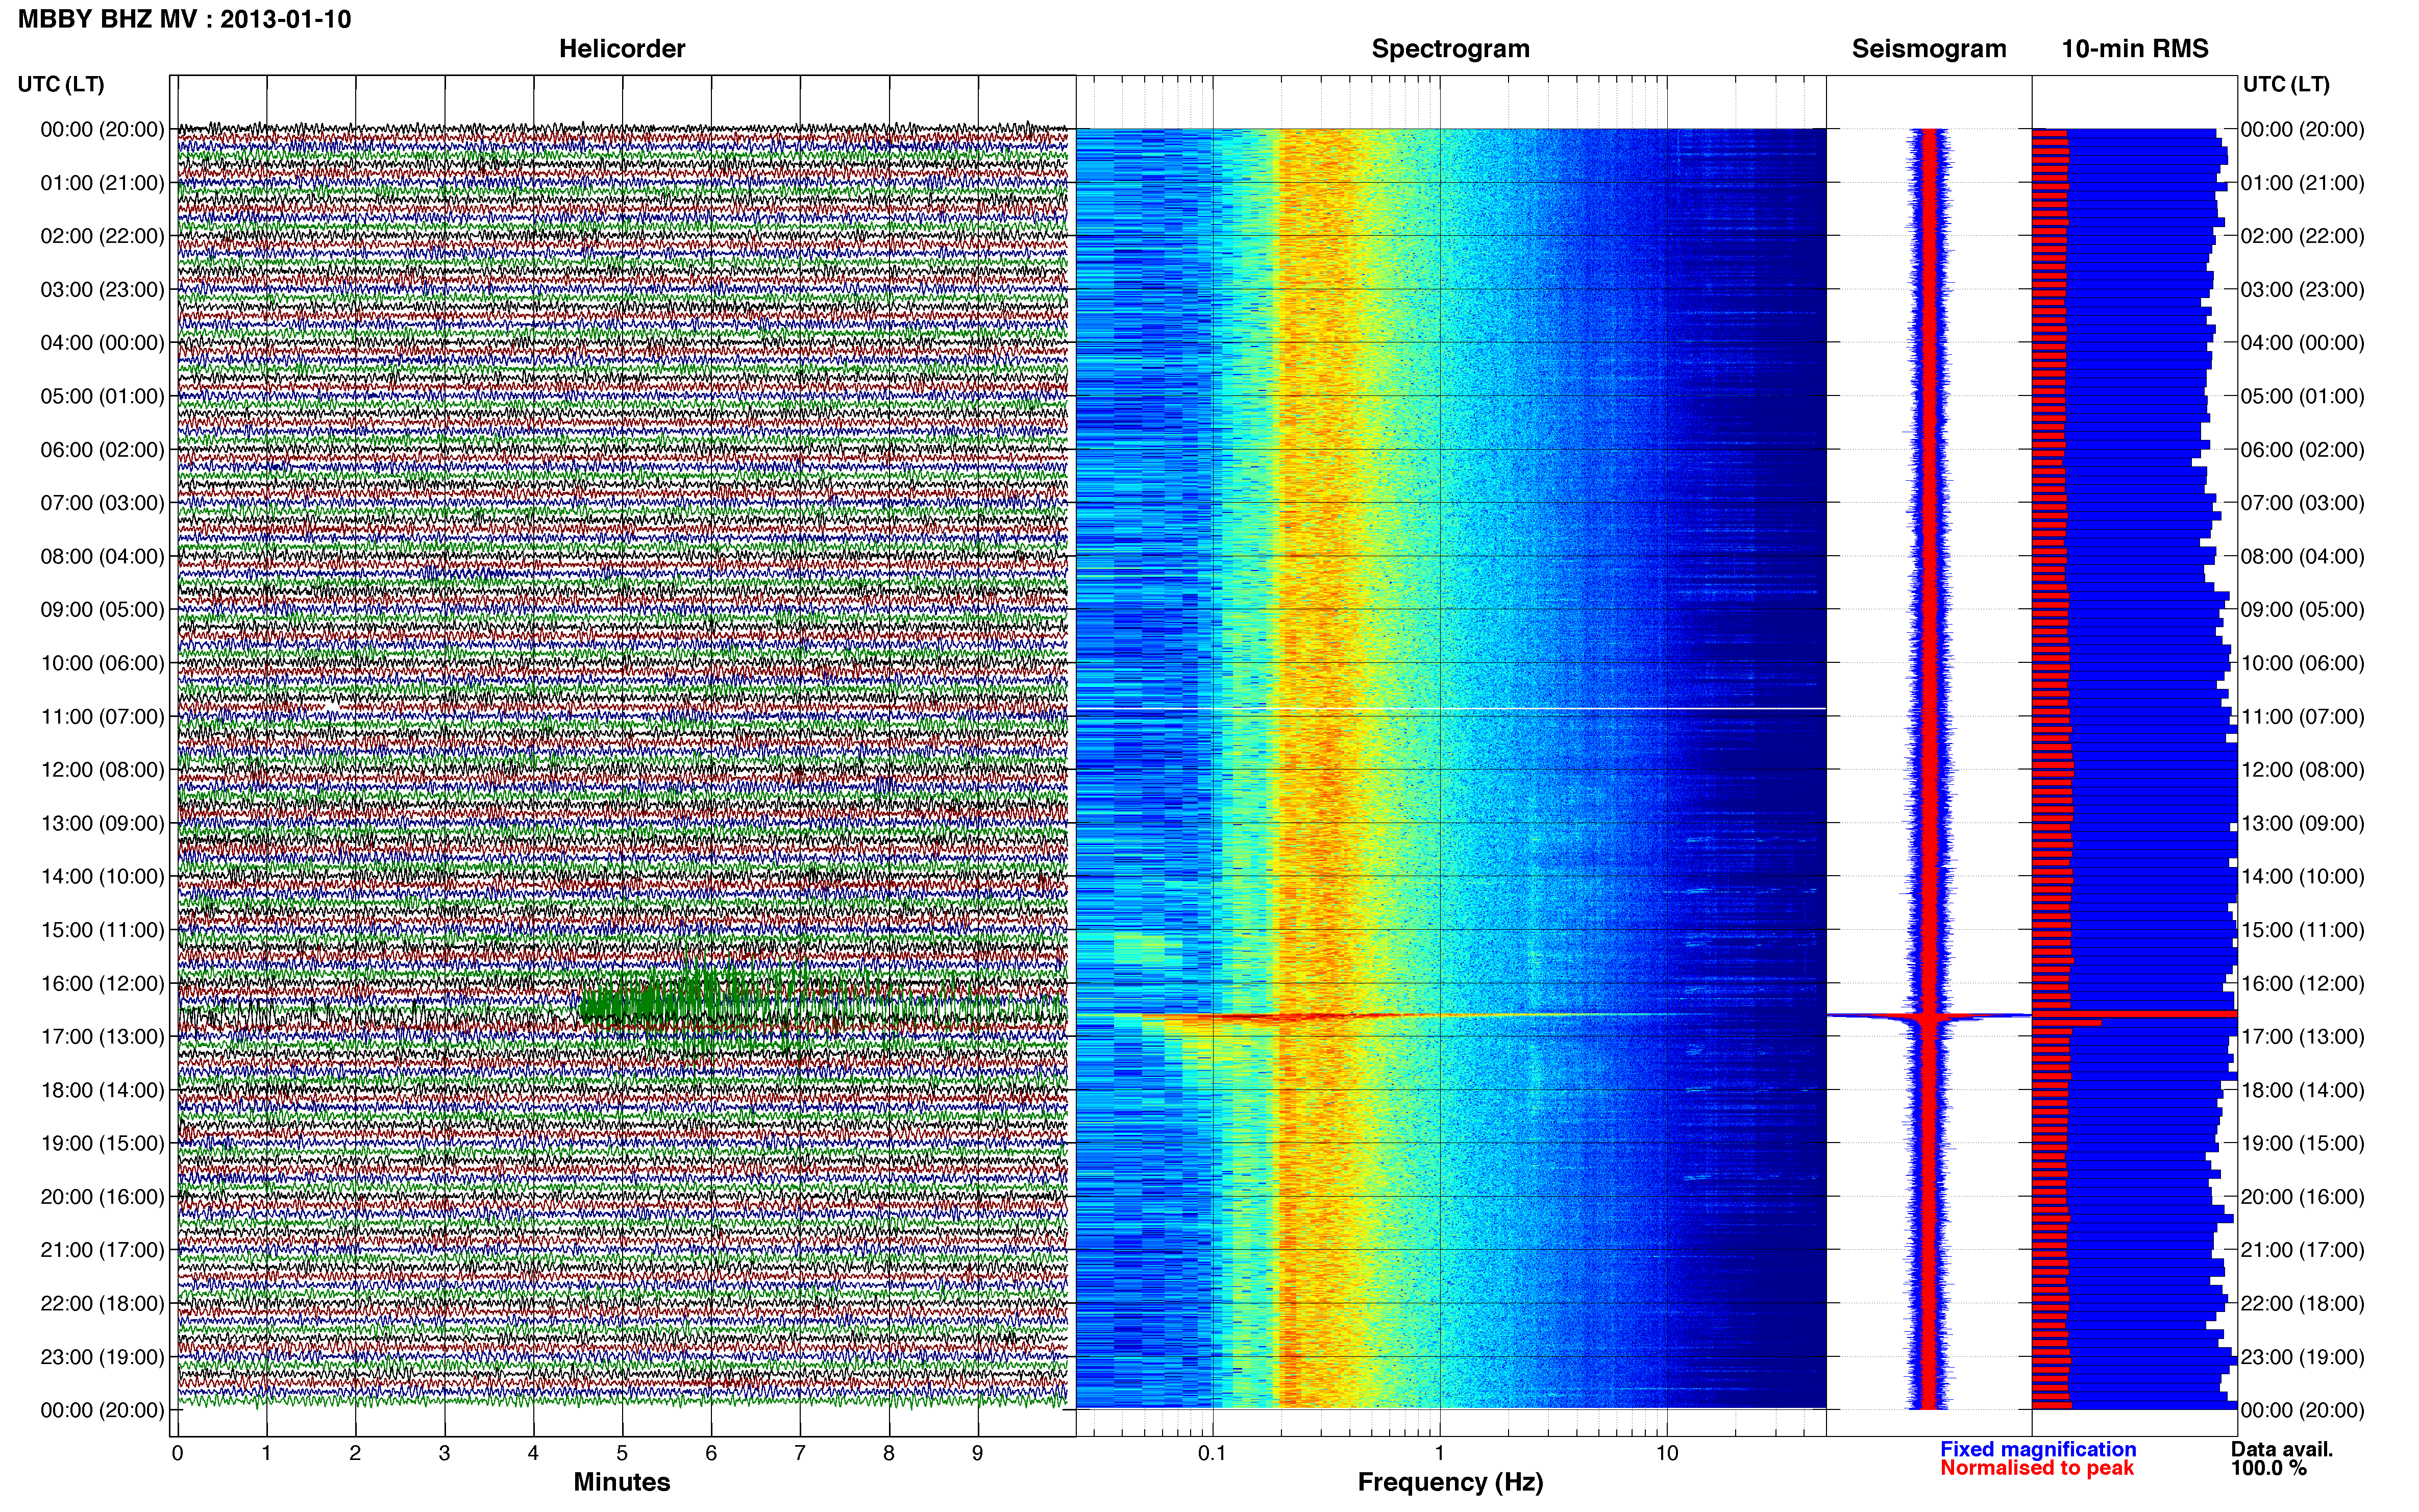Click Minutes axis tick 3
Viewport: 2419px width, 1512px height.
pyautogui.click(x=444, y=1453)
